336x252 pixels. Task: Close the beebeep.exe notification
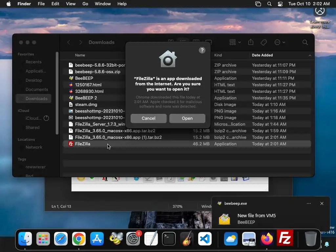click(322, 203)
